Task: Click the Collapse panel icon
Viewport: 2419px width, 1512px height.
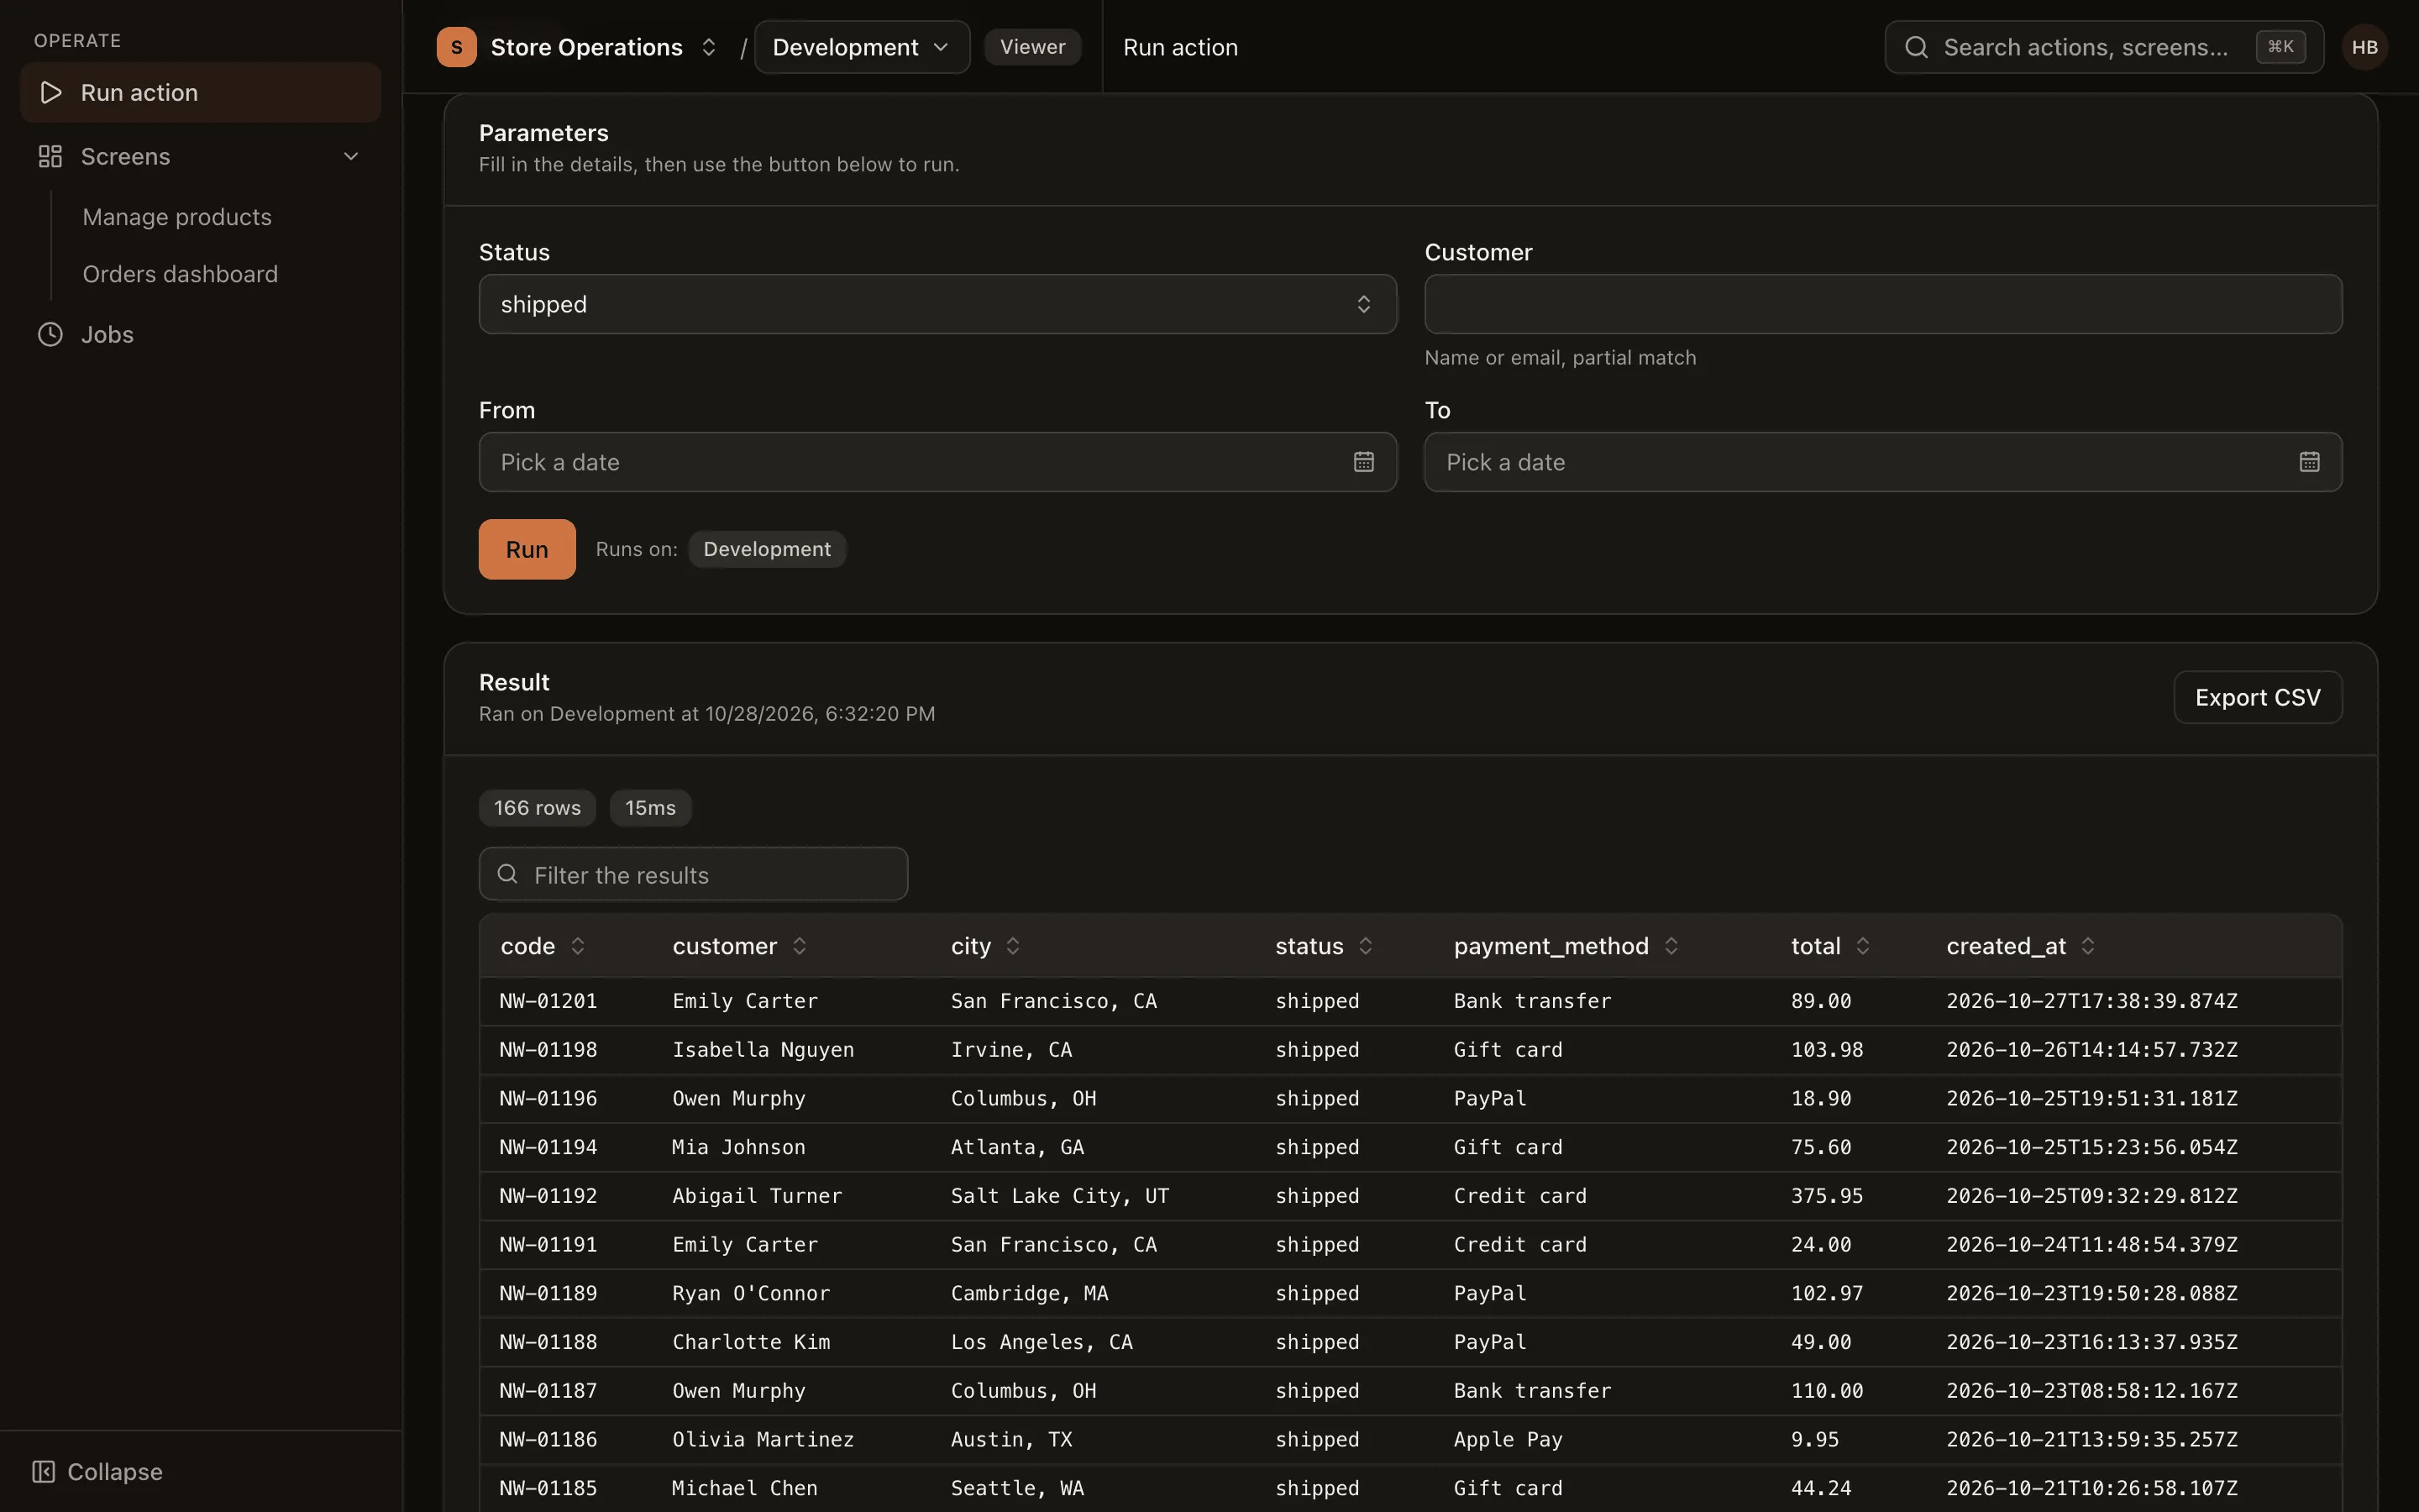Action: (43, 1471)
